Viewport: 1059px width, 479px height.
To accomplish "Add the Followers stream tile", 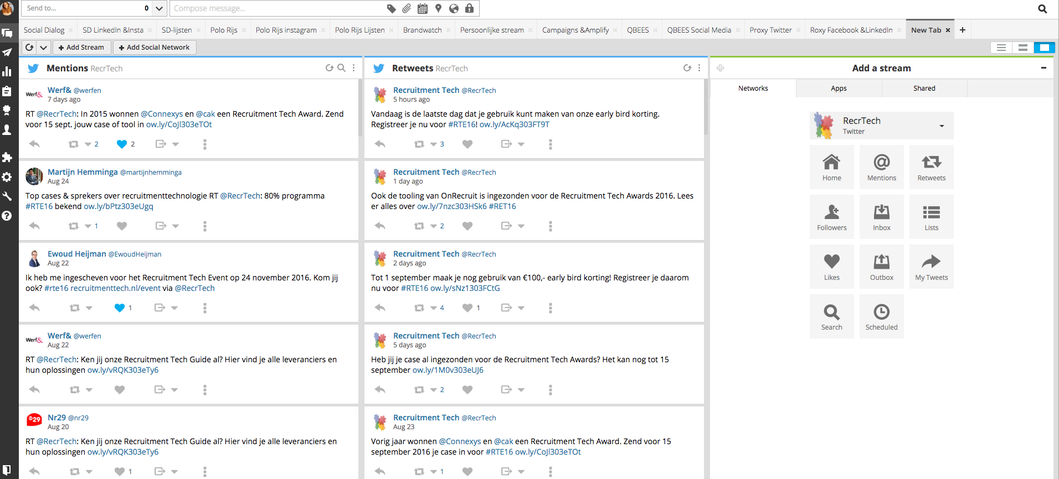I will tap(831, 217).
